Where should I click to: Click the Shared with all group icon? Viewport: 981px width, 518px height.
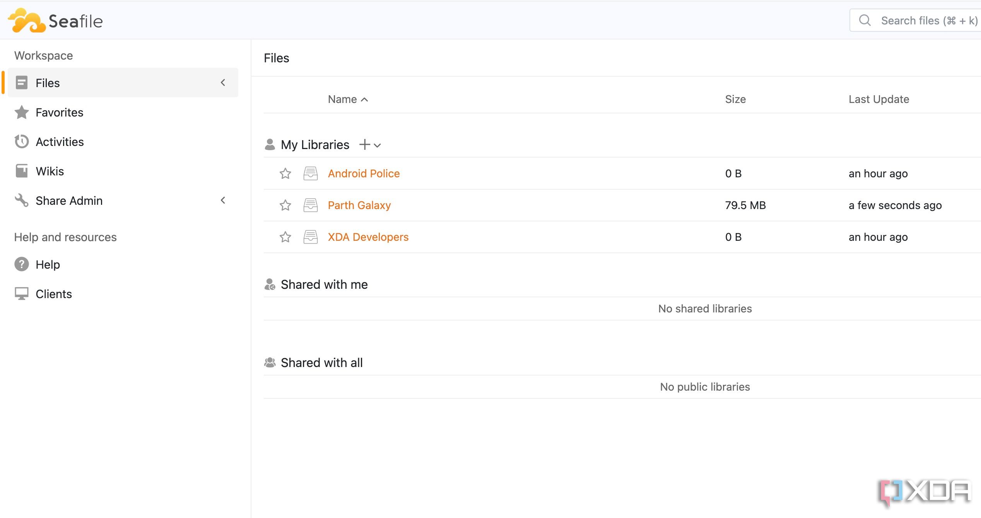270,362
